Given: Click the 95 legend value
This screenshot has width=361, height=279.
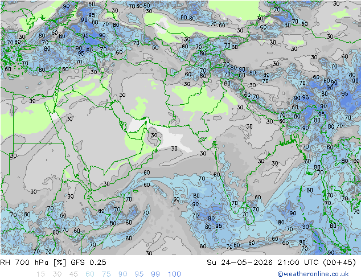Looking at the screenshot, I should (x=139, y=274).
